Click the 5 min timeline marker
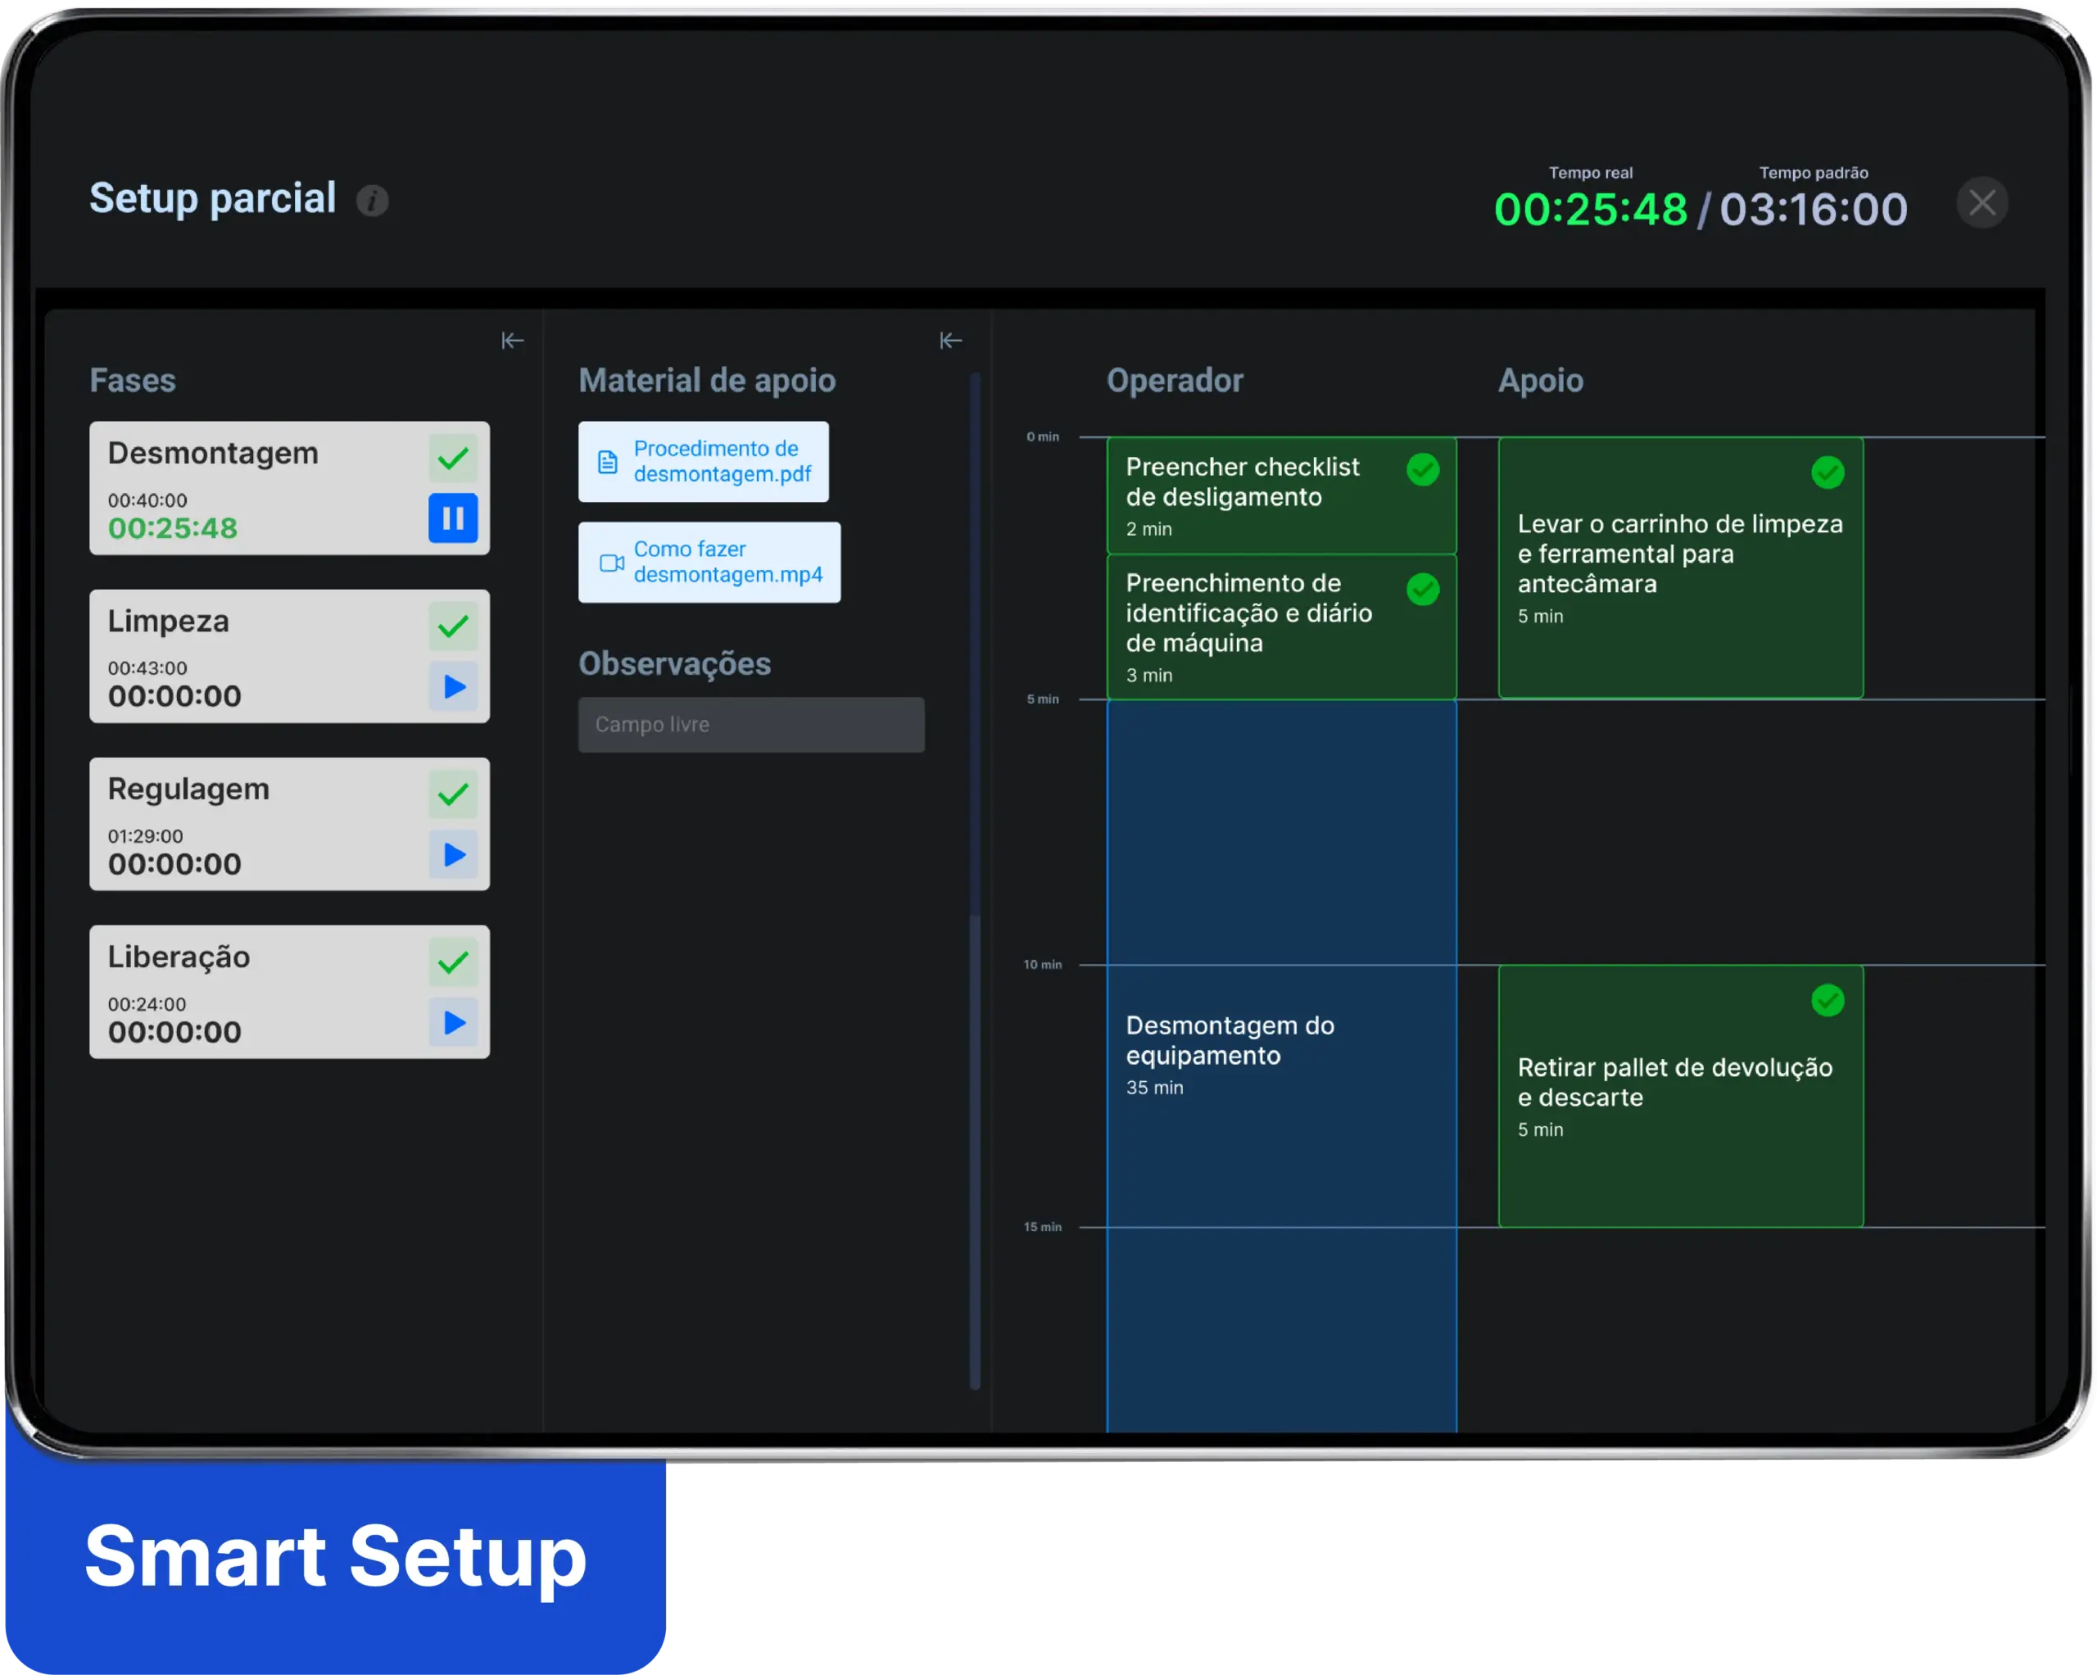This screenshot has height=1675, width=2097. [1043, 699]
